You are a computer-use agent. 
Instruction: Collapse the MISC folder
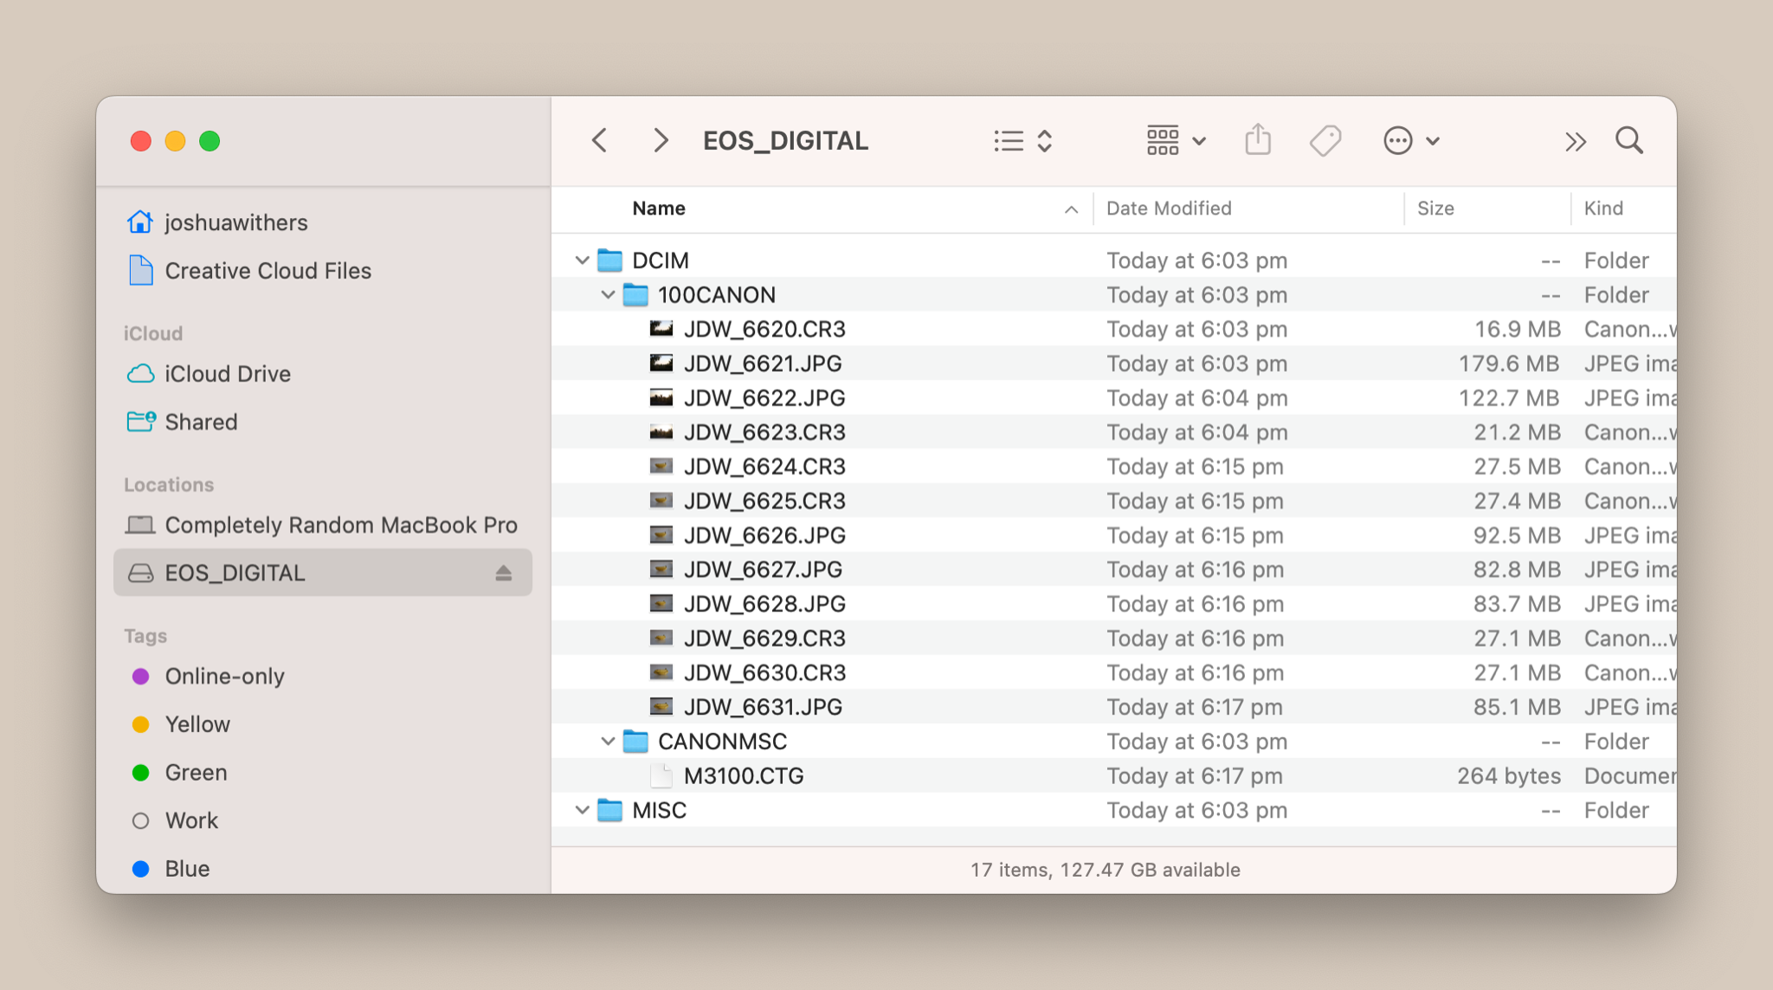coord(582,810)
